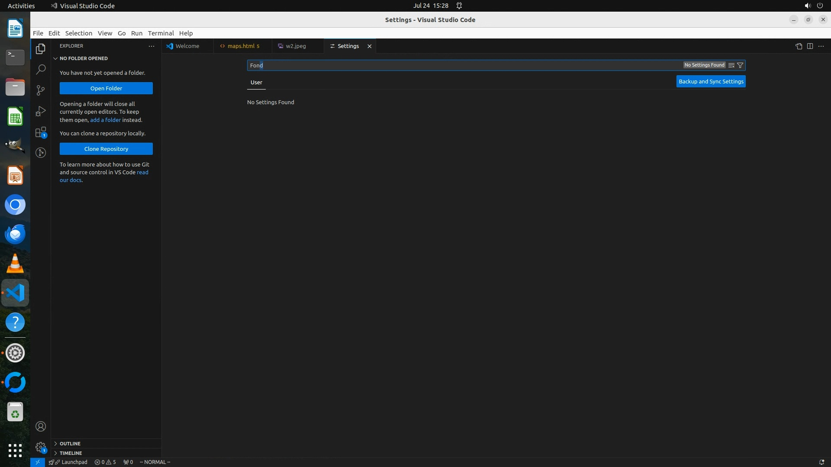The width and height of the screenshot is (831, 467).
Task: Open the Manage gear in activity bar
Action: click(41, 447)
